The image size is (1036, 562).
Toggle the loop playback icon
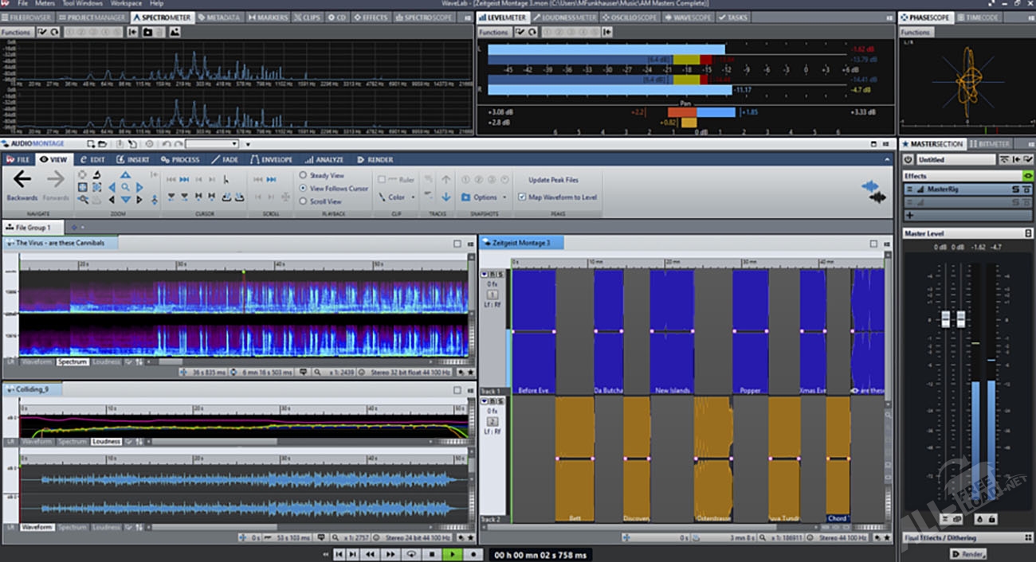[x=411, y=554]
